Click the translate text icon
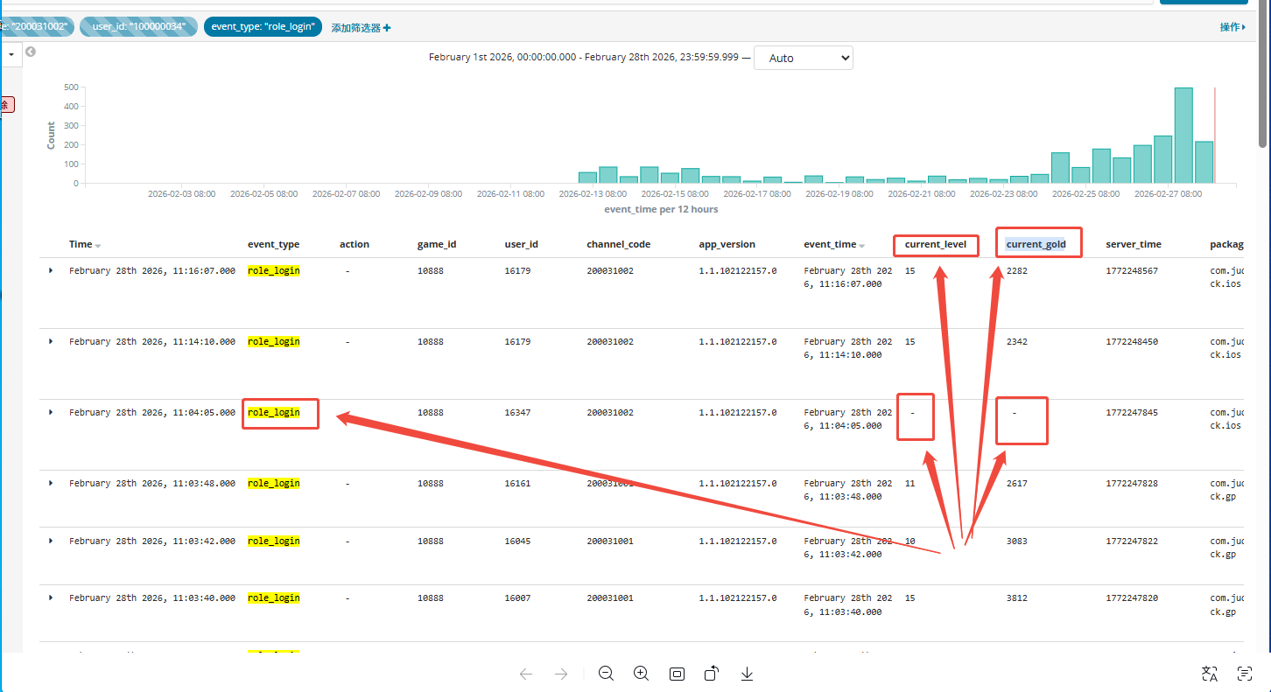The width and height of the screenshot is (1271, 692). (x=1210, y=674)
